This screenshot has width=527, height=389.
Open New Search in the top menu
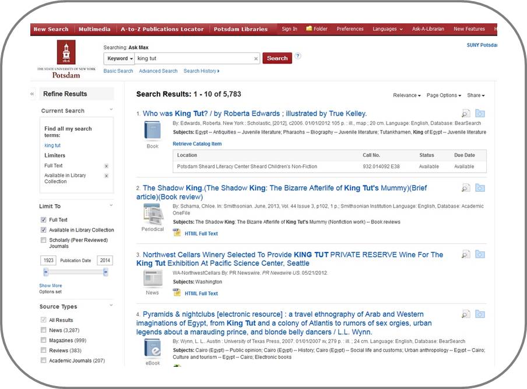point(51,29)
